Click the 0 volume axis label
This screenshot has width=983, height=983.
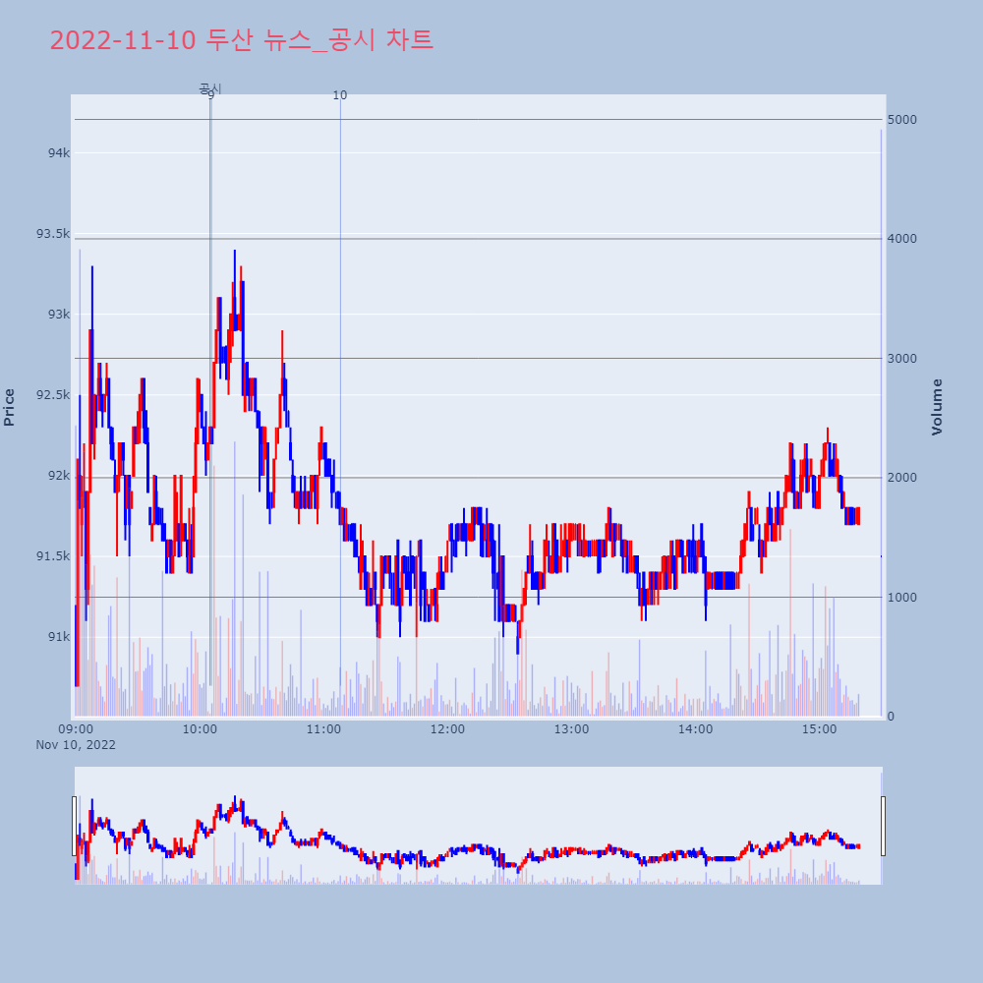point(891,717)
